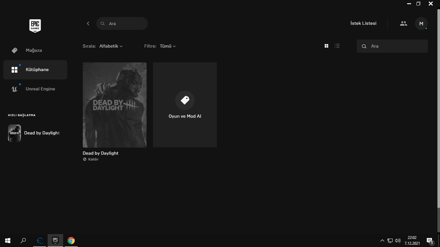This screenshot has height=247, width=440.
Task: Show hidden system tray icons
Action: 382,241
